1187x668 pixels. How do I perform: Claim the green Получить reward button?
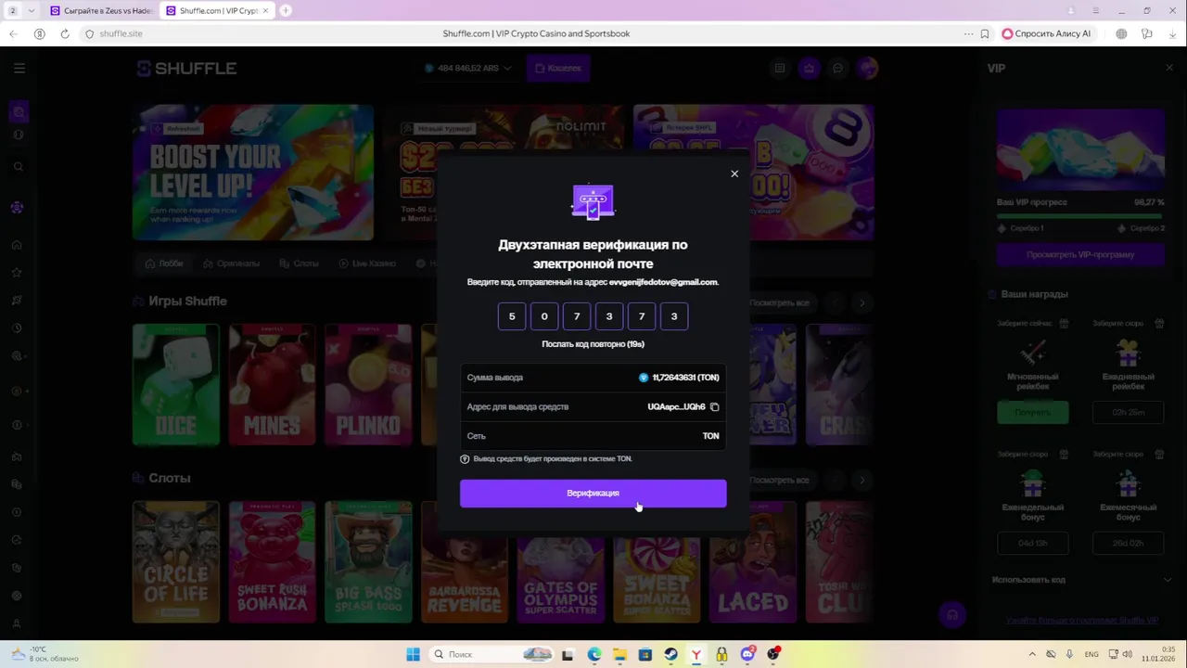[1032, 412]
